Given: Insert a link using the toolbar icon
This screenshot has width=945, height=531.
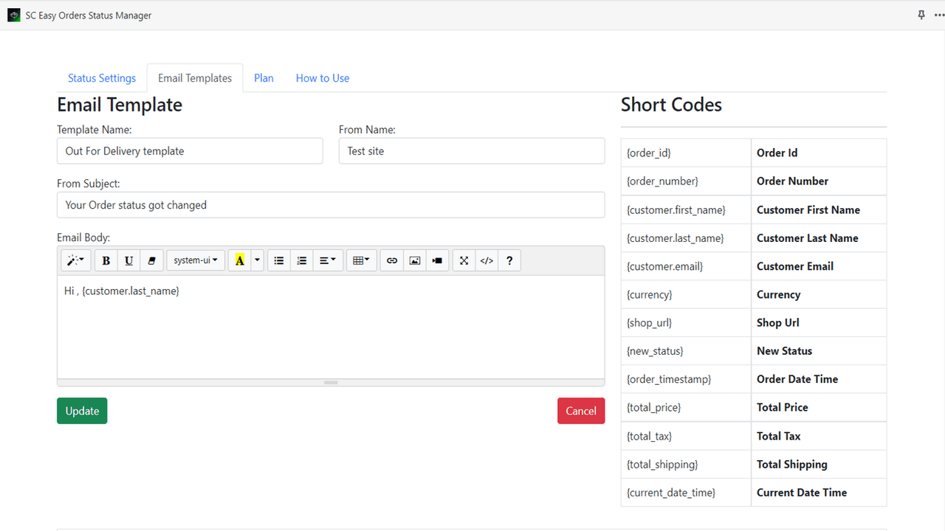Looking at the screenshot, I should (x=391, y=260).
